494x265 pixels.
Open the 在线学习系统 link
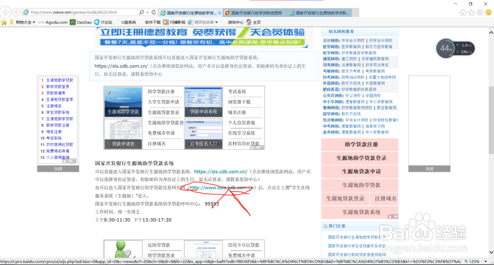pyautogui.click(x=242, y=133)
